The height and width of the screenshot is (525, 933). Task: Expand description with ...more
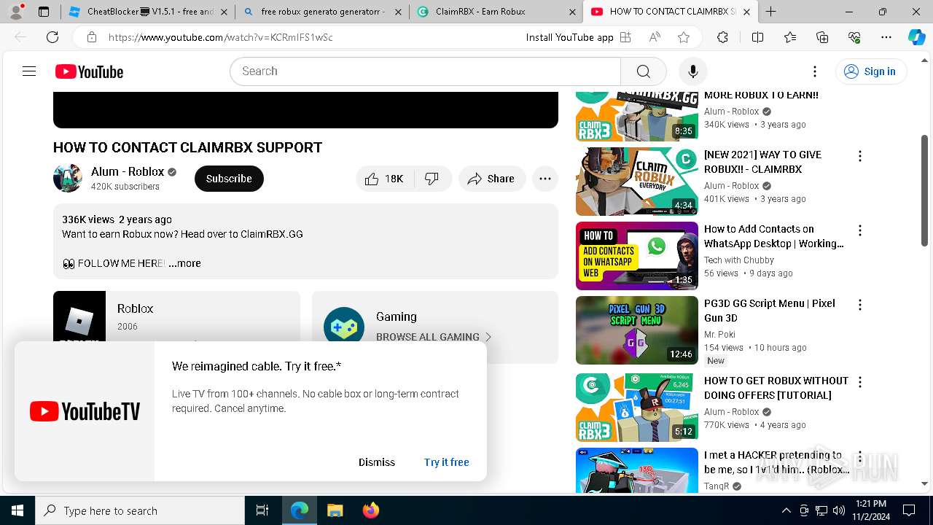coord(184,263)
